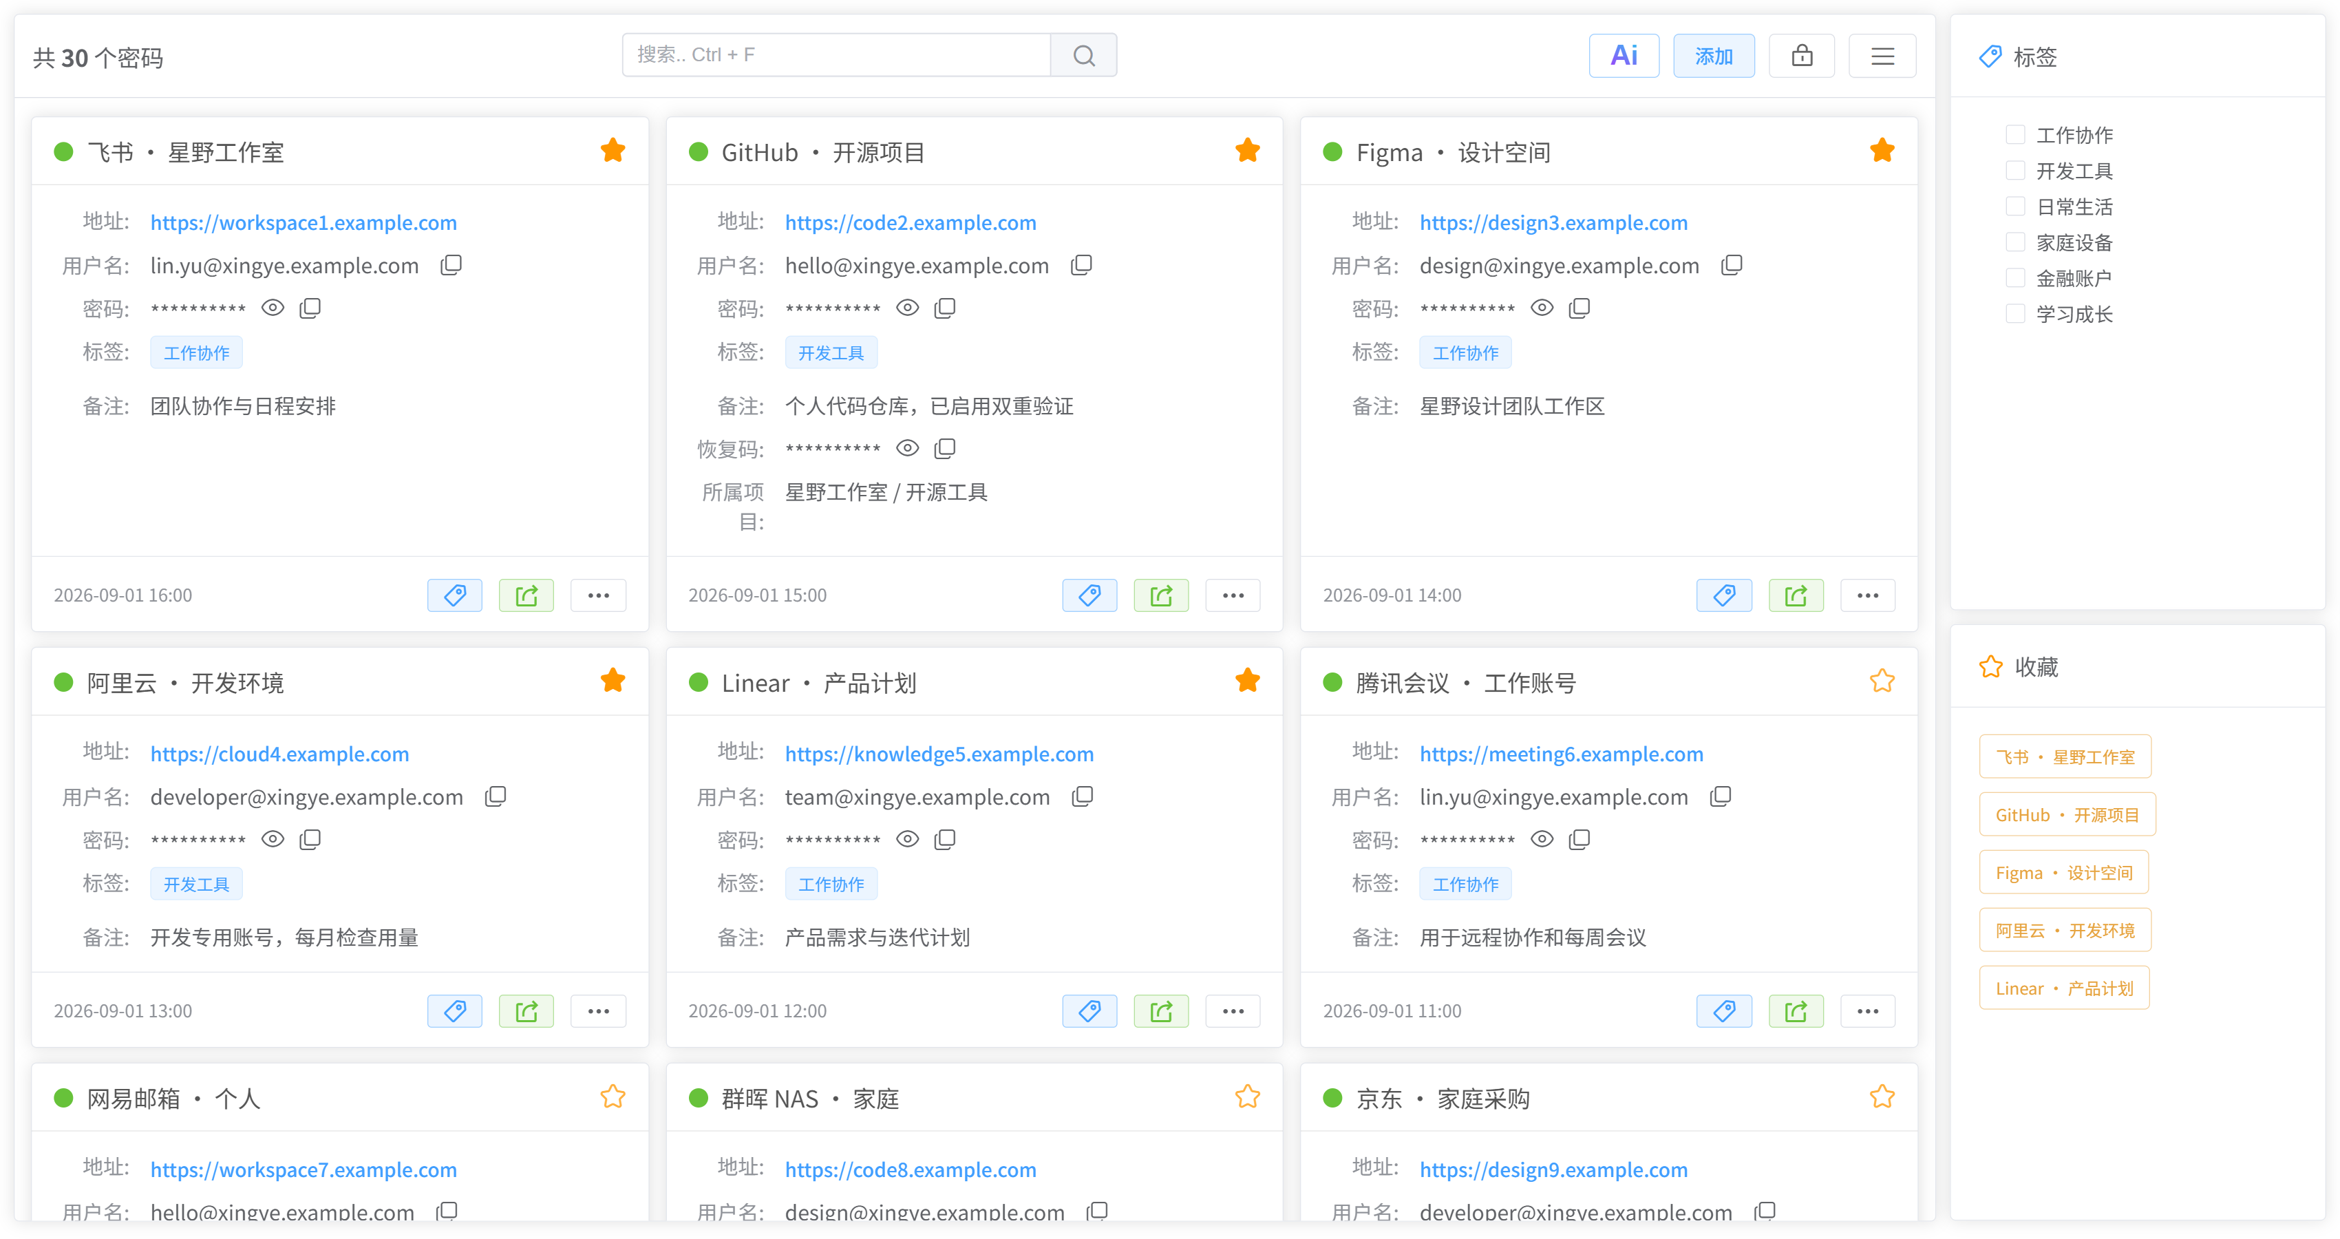The height and width of the screenshot is (1239, 2340).
Task: Open more options on GitHub card
Action: (x=1233, y=595)
